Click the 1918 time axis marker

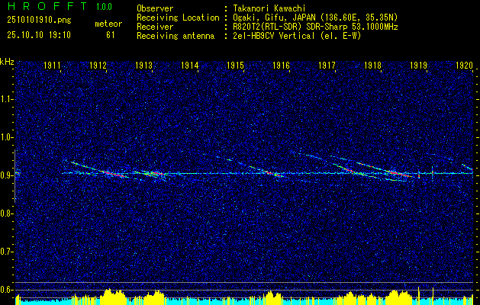pos(372,65)
